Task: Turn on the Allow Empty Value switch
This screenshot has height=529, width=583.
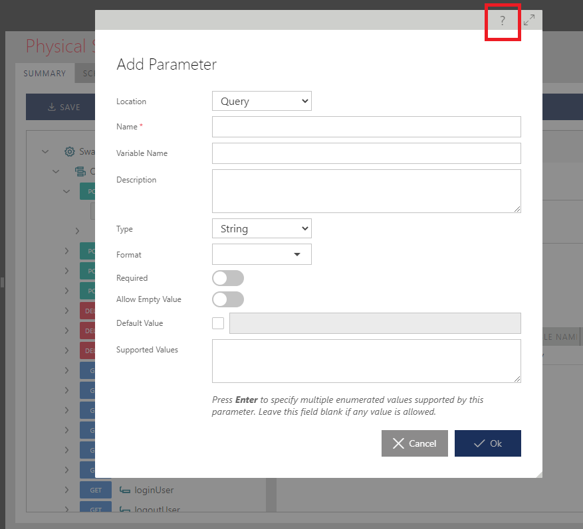Action: coord(228,299)
